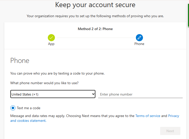This screenshot has height=139, width=189.
Task: Click the progress line between App and Phone
Action: [95, 38]
